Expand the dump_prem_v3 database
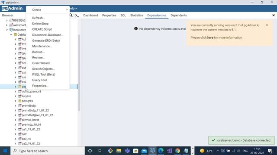The width and height of the screenshot is (277, 155). click(x=16, y=91)
